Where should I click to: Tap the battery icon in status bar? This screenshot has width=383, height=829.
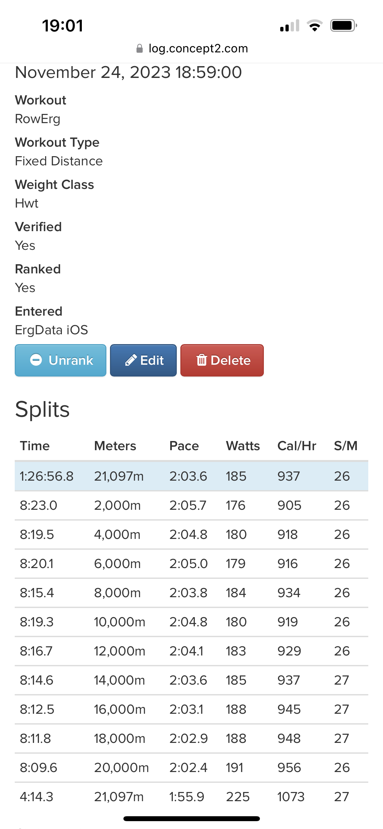pos(343,25)
